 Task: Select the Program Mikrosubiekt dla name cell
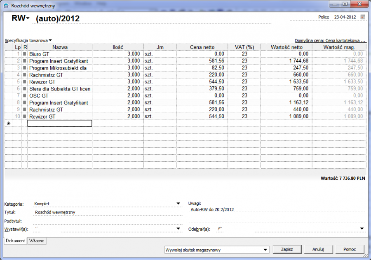point(60,68)
